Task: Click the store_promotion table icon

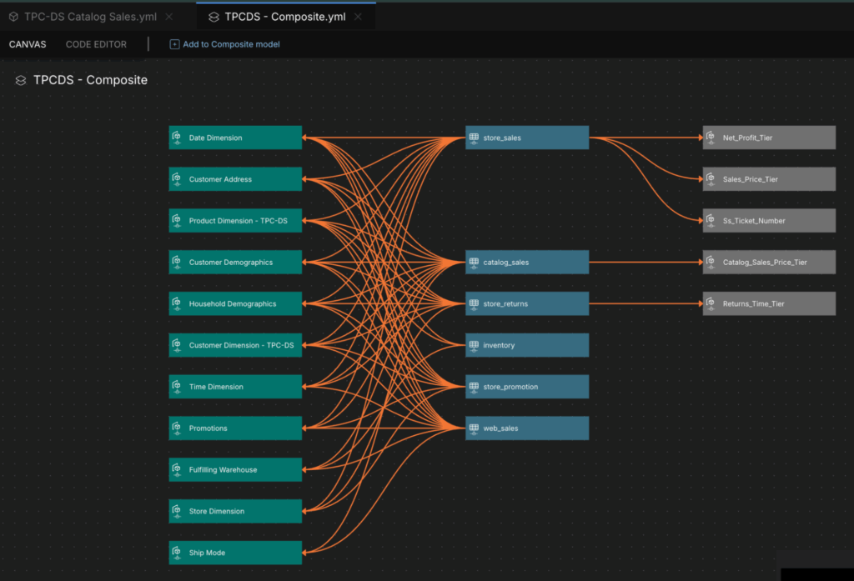Action: 474,387
